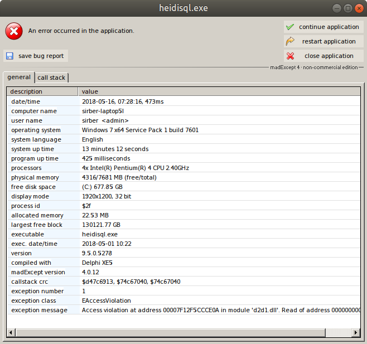
Task: Select value 130121.77 GB
Action: tap(101, 225)
